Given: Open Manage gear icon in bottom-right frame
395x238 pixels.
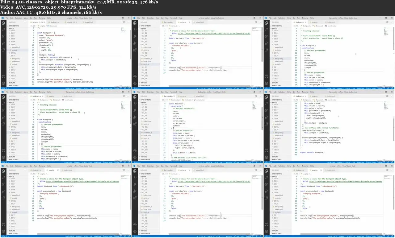Looking at the screenshot, I should 267,231.
